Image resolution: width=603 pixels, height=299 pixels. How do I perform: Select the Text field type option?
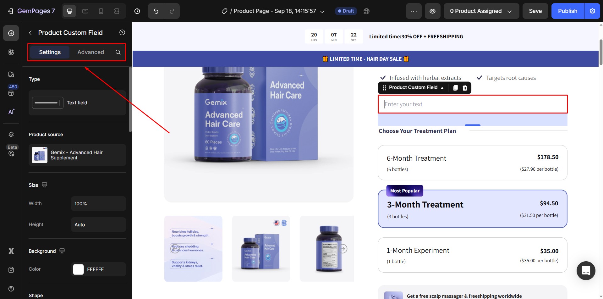click(77, 102)
